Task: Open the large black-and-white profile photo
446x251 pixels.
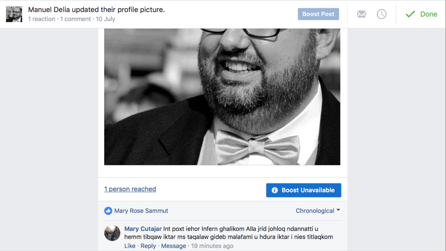Action: click(x=222, y=97)
